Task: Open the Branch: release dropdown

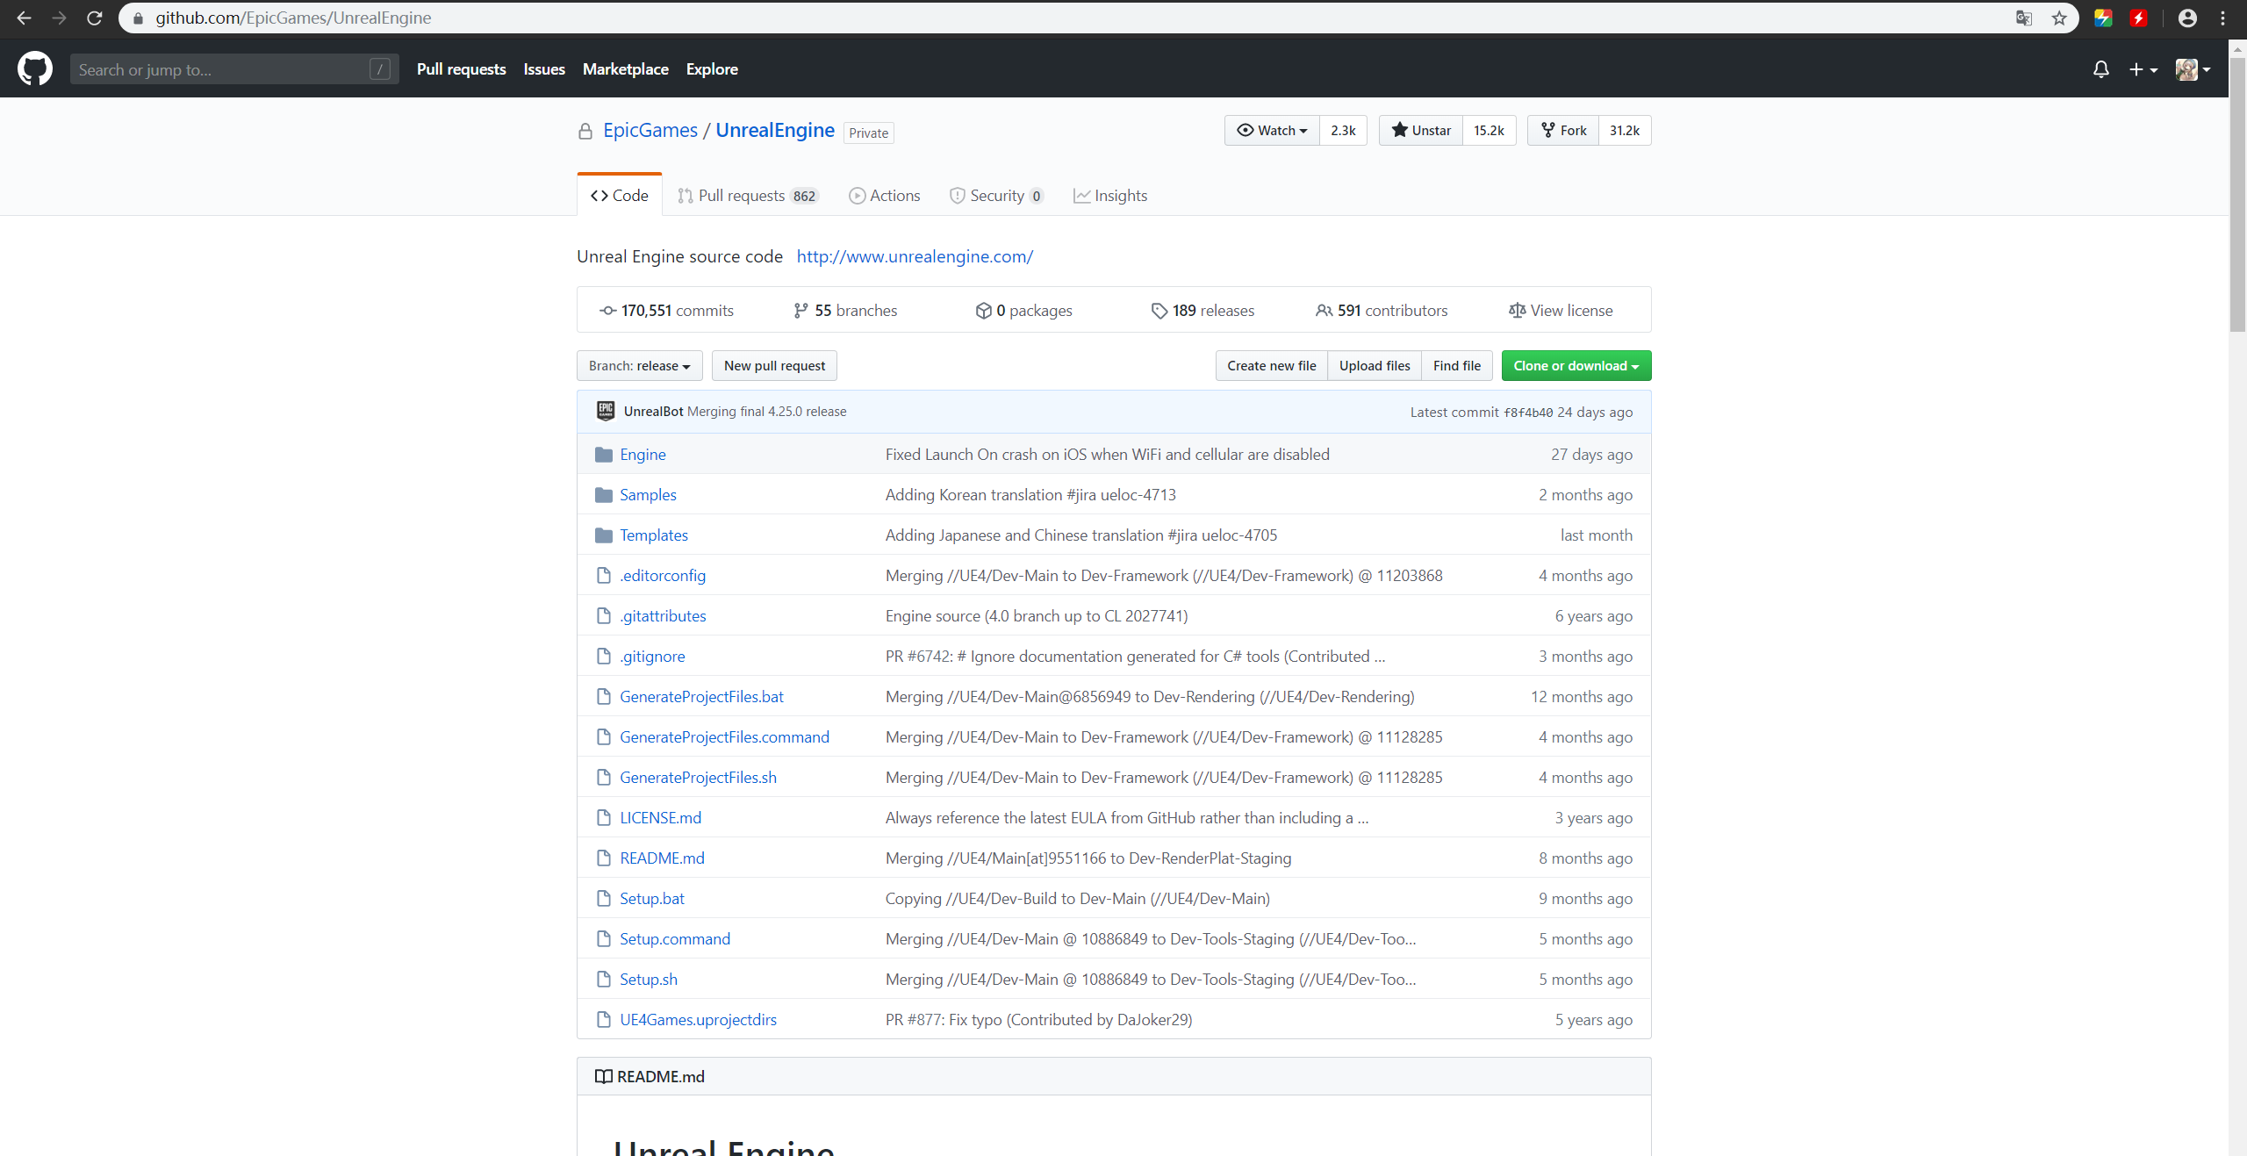Action: click(639, 366)
